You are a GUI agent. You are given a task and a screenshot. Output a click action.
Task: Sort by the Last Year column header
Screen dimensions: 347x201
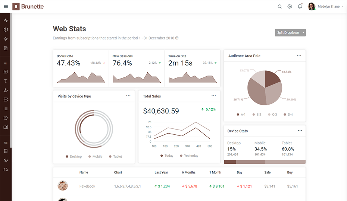pos(161,172)
